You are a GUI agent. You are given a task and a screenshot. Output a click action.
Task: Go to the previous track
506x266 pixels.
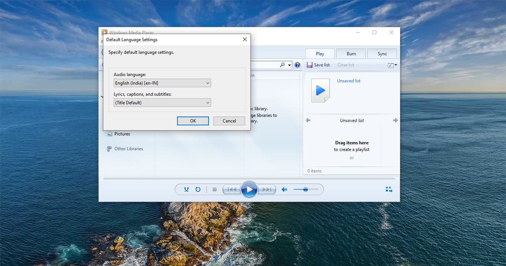coord(232,189)
